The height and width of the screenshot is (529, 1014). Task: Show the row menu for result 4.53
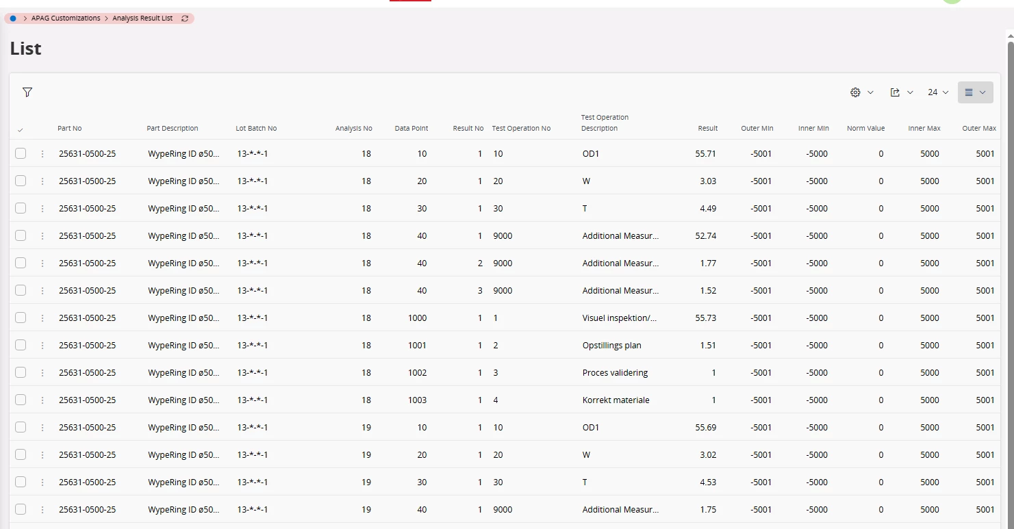42,482
